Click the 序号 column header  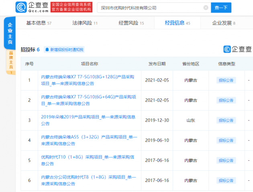click(29, 64)
